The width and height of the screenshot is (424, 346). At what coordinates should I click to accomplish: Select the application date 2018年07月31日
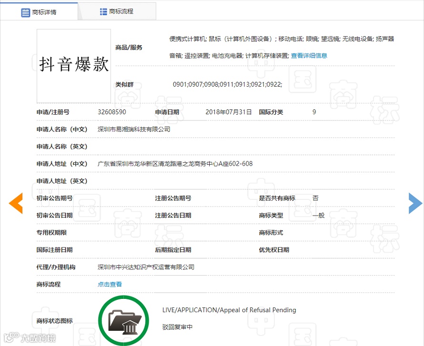click(x=229, y=112)
